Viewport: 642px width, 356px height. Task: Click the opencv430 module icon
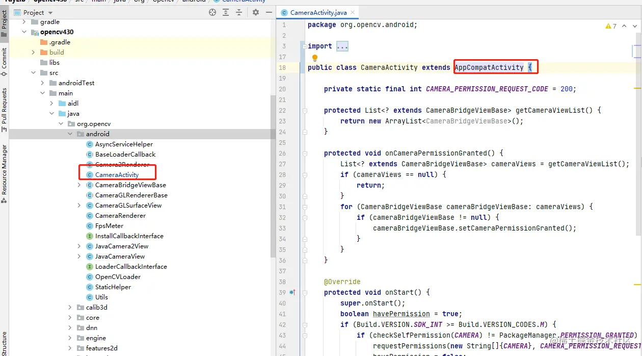point(35,32)
